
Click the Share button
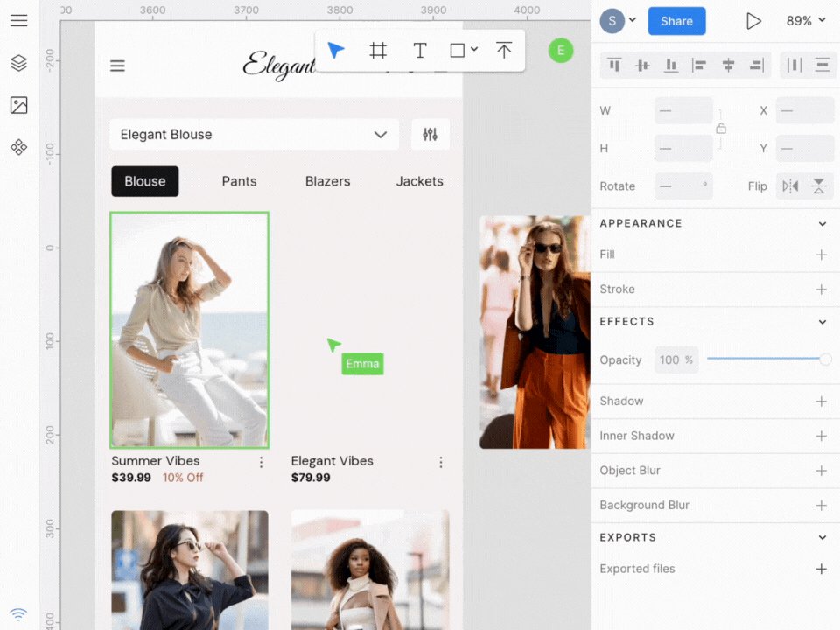click(676, 21)
